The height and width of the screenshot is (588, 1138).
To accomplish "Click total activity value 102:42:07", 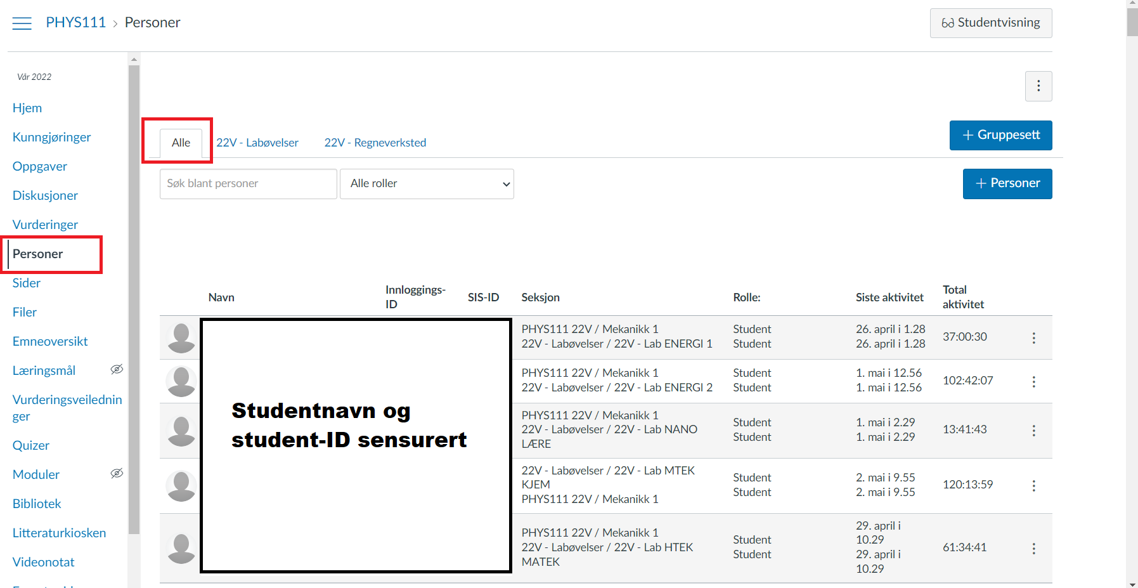I will 968,381.
